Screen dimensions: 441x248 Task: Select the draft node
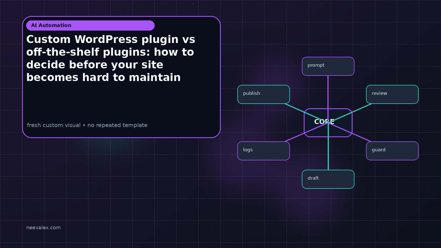tap(328, 179)
